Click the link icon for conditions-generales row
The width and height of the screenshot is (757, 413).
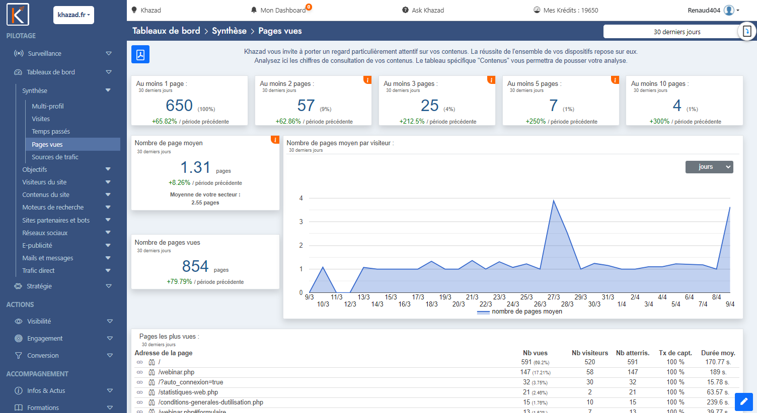tap(140, 402)
